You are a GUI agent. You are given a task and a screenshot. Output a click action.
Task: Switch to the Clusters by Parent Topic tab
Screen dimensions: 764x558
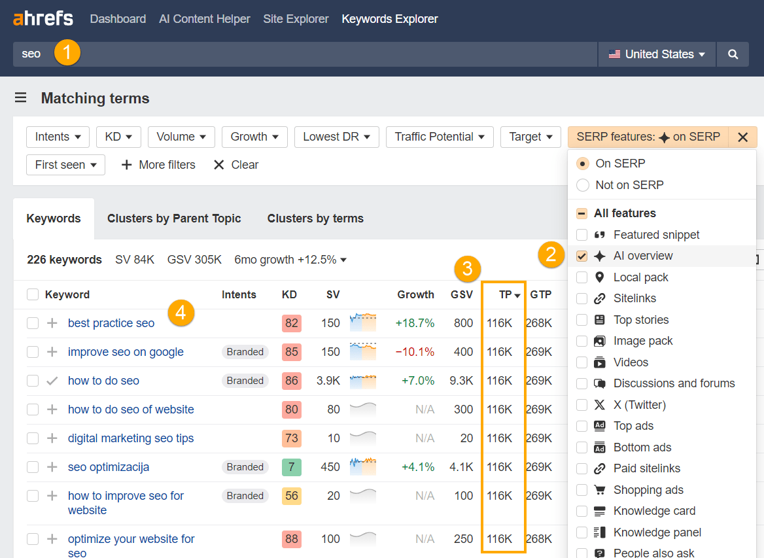174,218
